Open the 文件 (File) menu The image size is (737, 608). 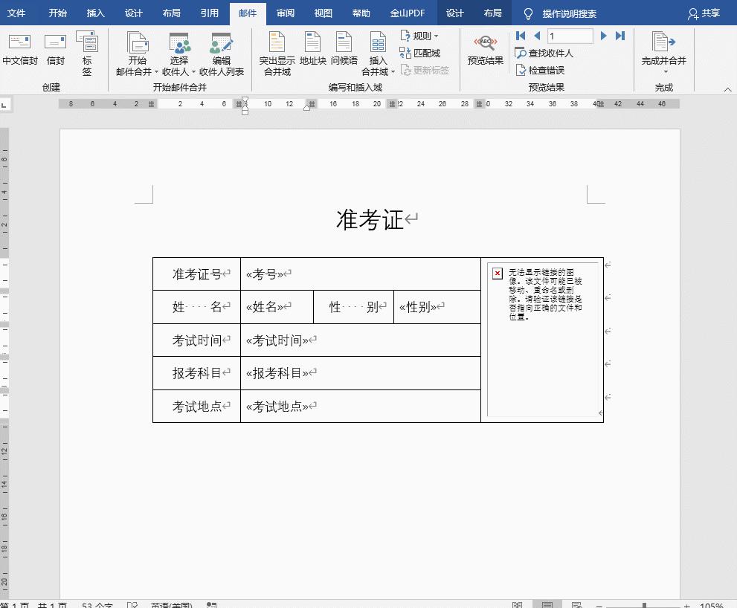tap(17, 13)
